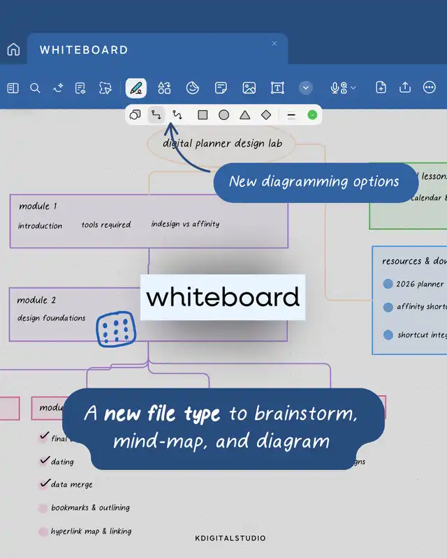Expand the toolbar chevron dropdown
The height and width of the screenshot is (558, 447).
pyautogui.click(x=306, y=88)
